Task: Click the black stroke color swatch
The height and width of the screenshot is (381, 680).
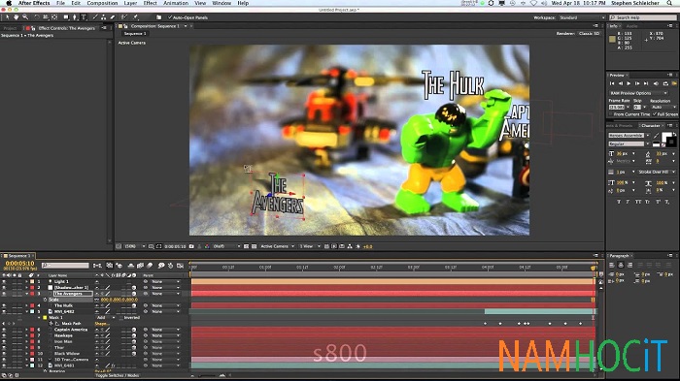Action: [671, 142]
